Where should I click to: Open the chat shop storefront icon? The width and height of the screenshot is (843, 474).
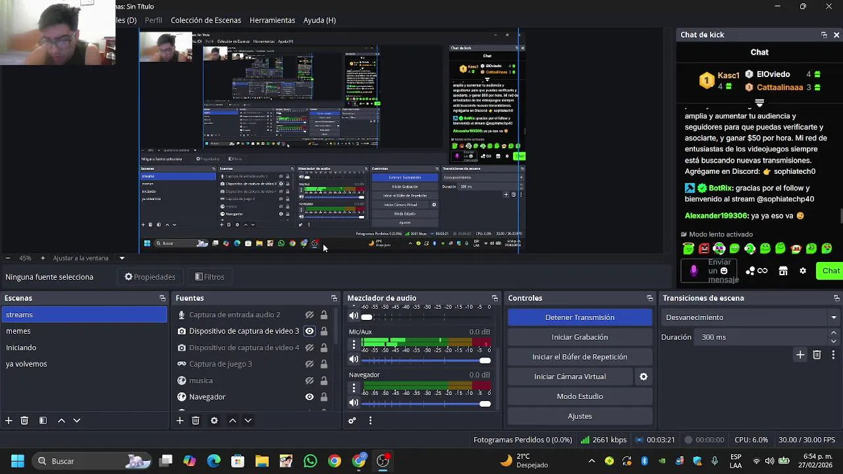pos(783,271)
